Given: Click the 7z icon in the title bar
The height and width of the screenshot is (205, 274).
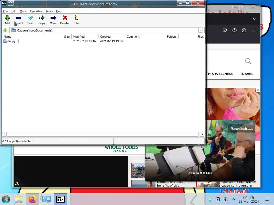Looking at the screenshot, I should (4, 3).
